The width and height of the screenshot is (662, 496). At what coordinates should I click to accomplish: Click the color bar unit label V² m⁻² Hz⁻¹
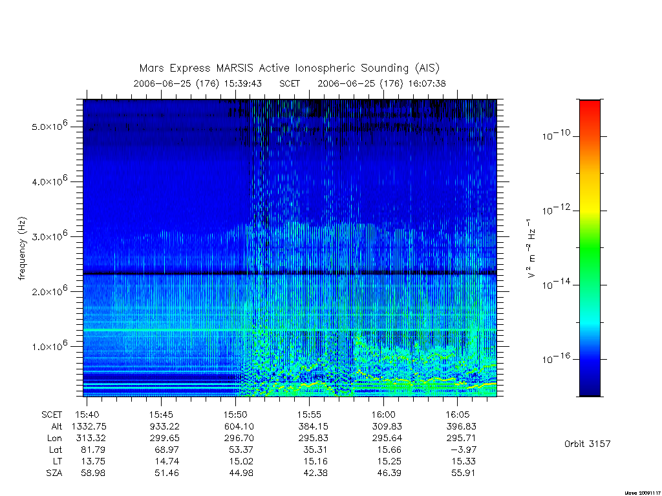point(531,249)
